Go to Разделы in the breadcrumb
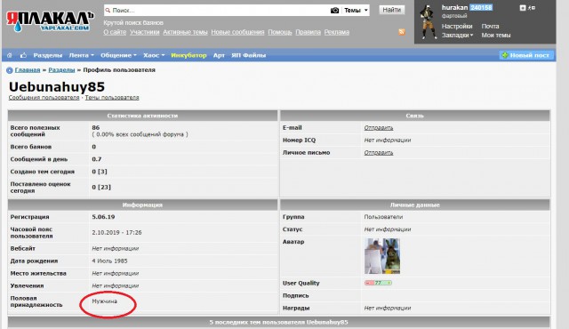Screen dimensions: 569x329 pyautogui.click(x=61, y=70)
